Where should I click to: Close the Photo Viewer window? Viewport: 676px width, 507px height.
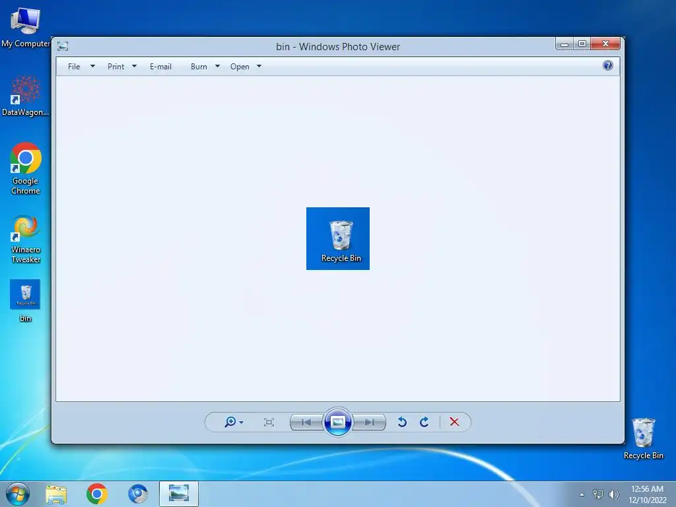tap(606, 44)
